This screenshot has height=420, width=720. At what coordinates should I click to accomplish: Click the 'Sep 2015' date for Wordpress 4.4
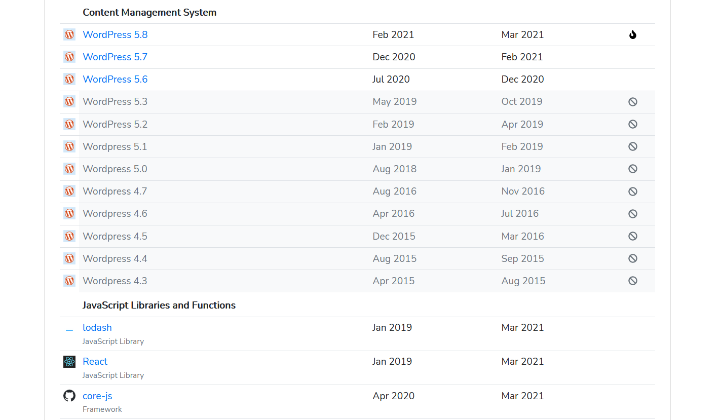(522, 258)
